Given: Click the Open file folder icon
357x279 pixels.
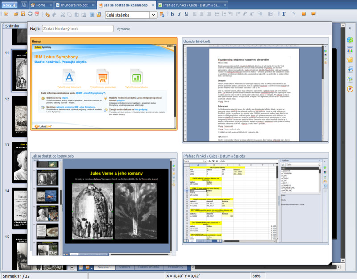Looking at the screenshot, I should (16, 14).
